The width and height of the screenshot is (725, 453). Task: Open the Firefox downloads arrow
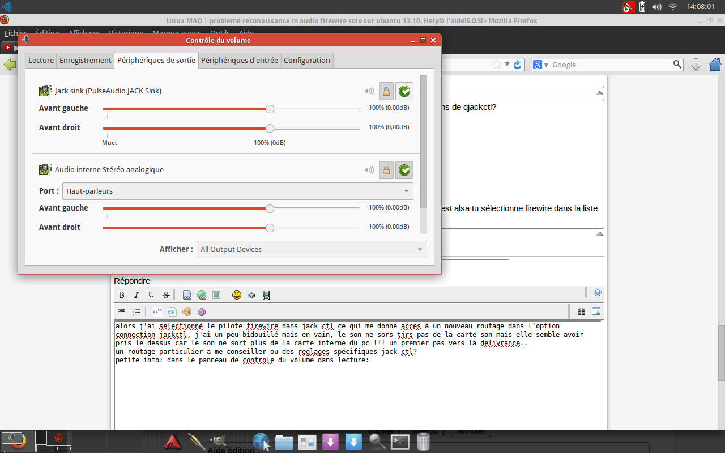(x=696, y=65)
